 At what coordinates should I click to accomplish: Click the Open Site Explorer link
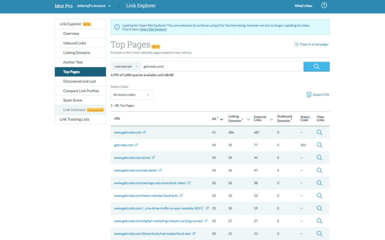(153, 30)
